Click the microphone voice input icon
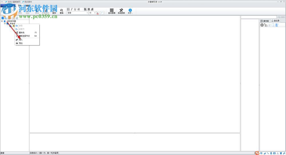 click(271, 153)
